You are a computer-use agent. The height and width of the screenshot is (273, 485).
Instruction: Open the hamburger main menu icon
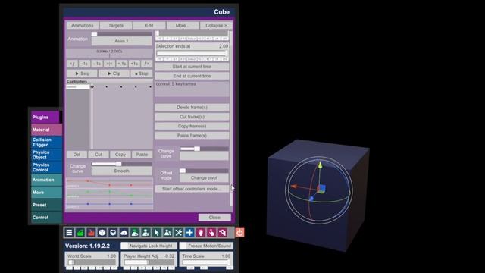coord(69,233)
